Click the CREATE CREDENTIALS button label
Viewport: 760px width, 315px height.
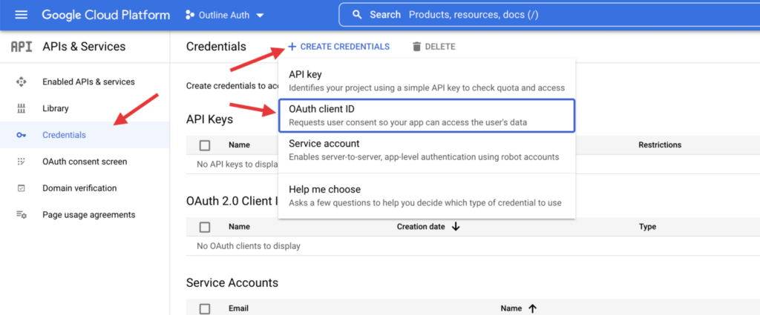(x=344, y=47)
